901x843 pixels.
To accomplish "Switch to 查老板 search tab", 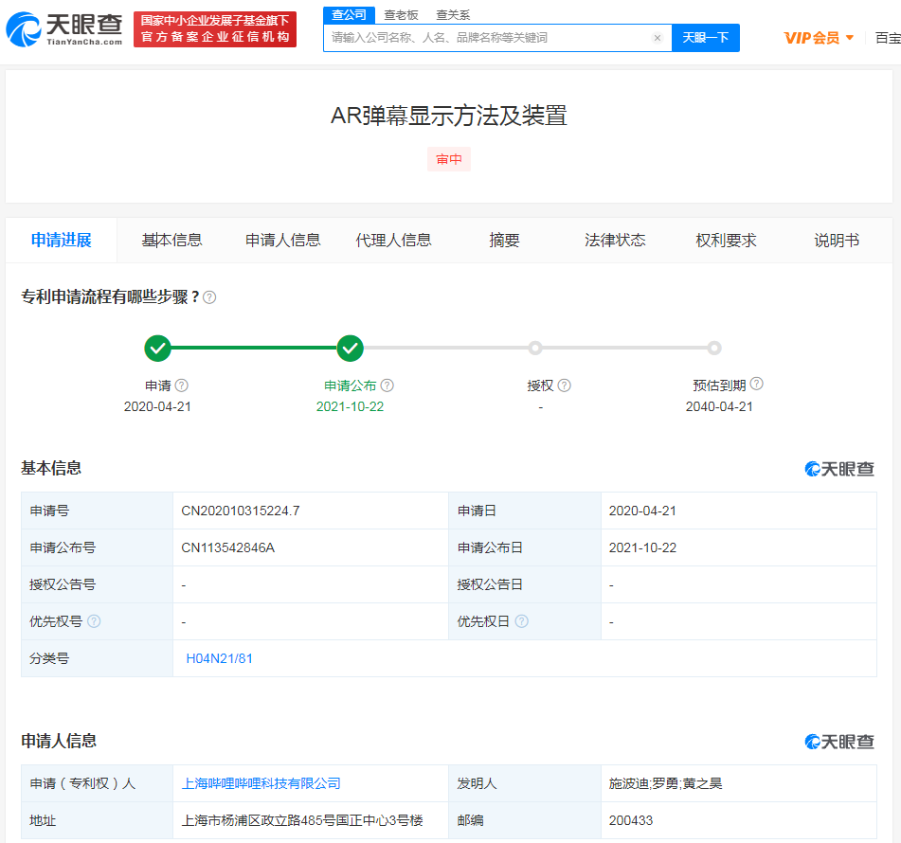I will (x=401, y=14).
